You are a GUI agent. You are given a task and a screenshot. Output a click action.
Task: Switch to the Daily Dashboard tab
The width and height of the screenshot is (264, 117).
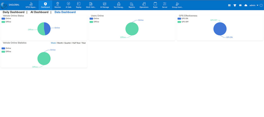13,12
